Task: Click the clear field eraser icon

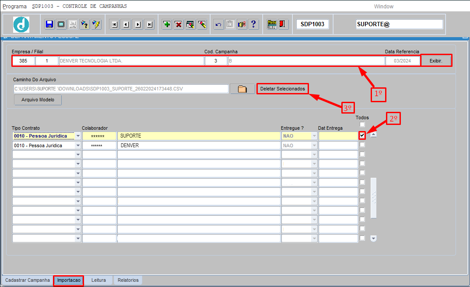Action: pos(202,24)
